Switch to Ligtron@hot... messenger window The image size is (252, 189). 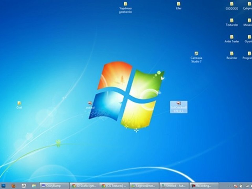(x=144, y=186)
